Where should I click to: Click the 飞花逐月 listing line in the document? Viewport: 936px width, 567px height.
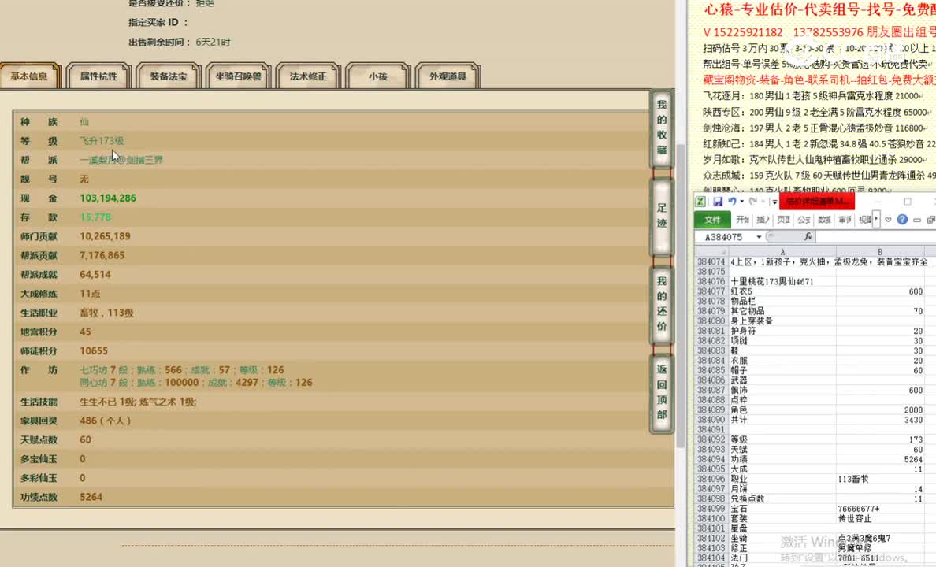[x=812, y=96]
